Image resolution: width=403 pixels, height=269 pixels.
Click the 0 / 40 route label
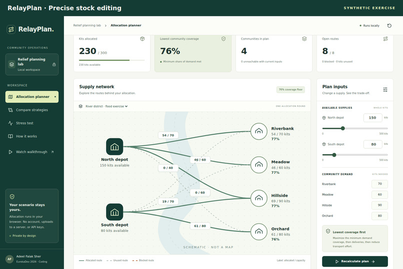[x=168, y=168]
